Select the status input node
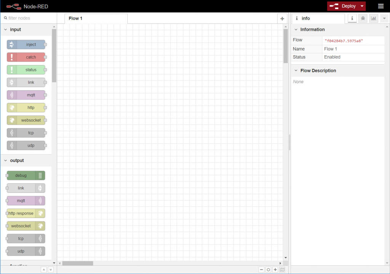This screenshot has width=390, height=274. (26, 70)
